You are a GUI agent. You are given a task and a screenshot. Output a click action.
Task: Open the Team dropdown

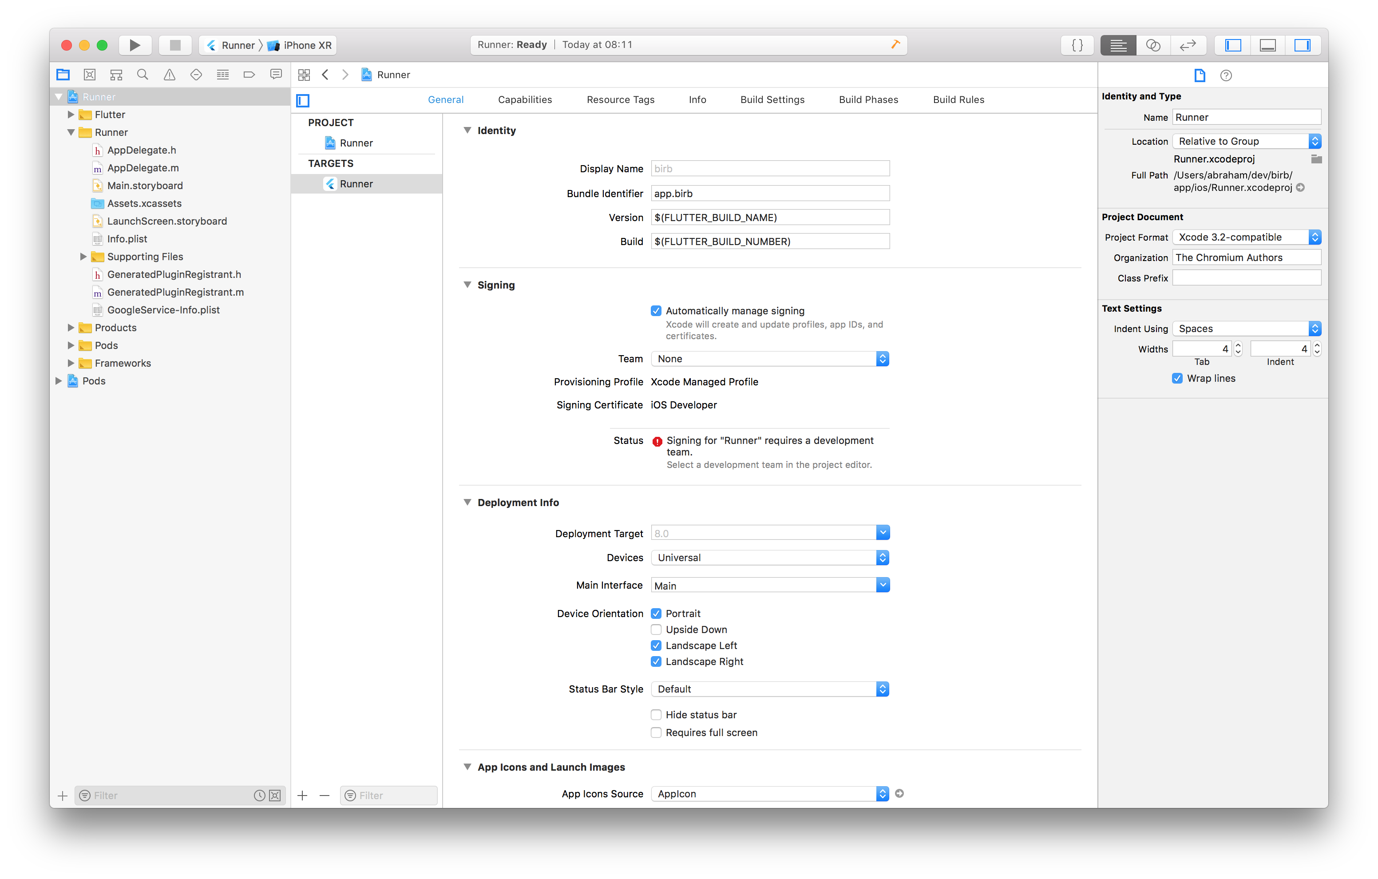click(x=769, y=359)
